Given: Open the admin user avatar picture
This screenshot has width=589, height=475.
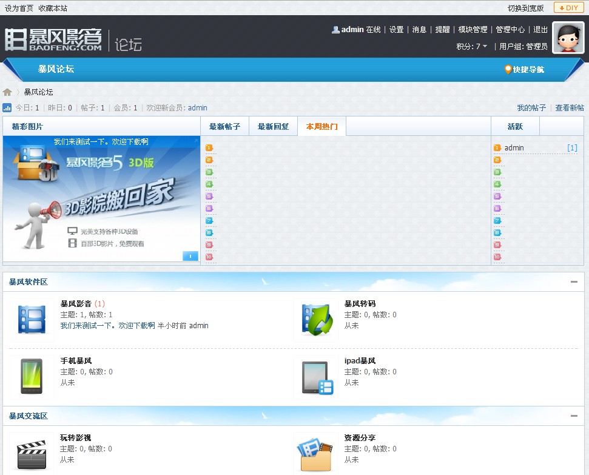Looking at the screenshot, I should point(568,38).
